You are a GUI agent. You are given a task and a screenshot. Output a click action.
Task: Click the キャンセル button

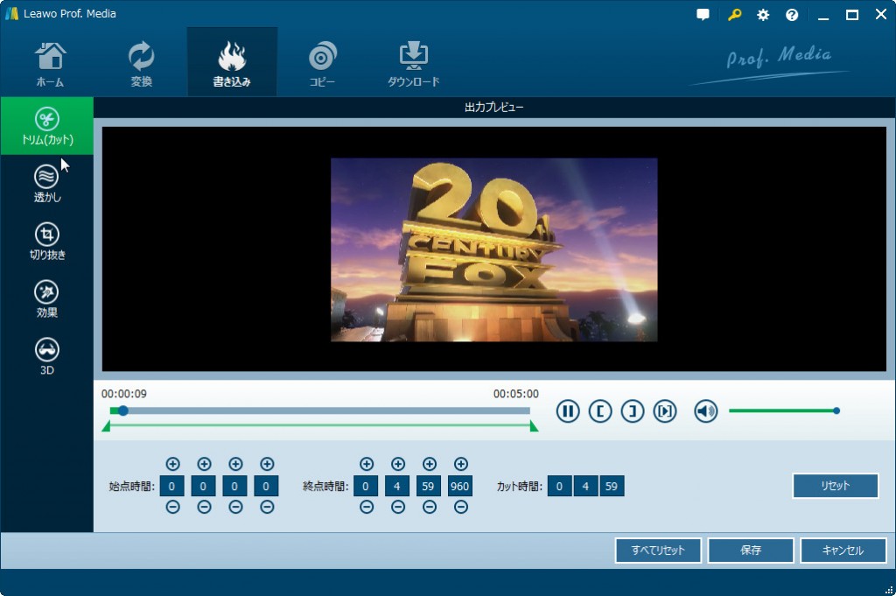click(843, 550)
